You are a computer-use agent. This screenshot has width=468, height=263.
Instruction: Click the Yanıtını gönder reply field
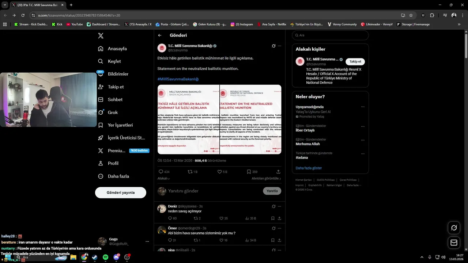click(214, 191)
